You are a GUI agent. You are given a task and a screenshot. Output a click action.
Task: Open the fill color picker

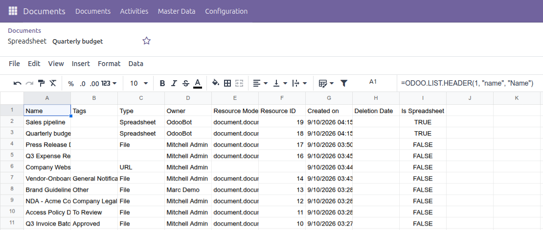(216, 83)
